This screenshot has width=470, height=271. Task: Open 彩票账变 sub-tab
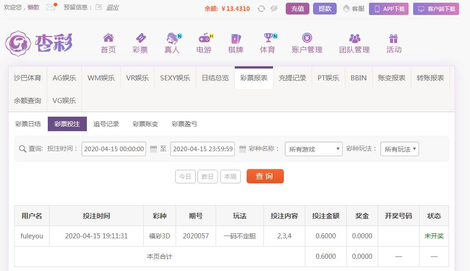146,124
